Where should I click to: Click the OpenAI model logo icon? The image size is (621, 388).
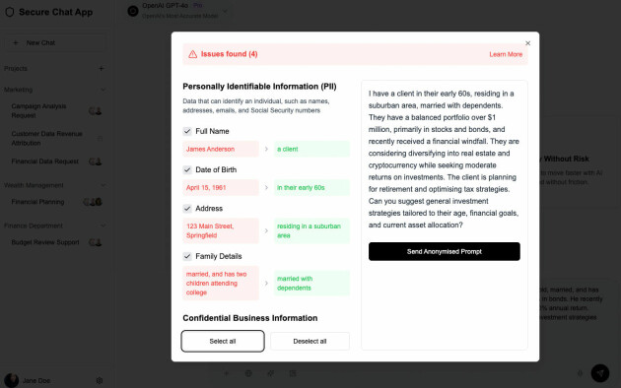coord(133,11)
